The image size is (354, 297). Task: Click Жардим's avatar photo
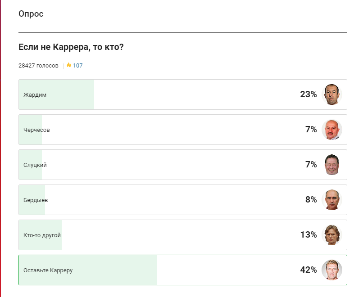[332, 94]
